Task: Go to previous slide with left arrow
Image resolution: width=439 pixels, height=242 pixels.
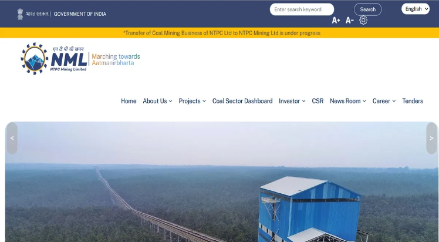Action: click(12, 138)
